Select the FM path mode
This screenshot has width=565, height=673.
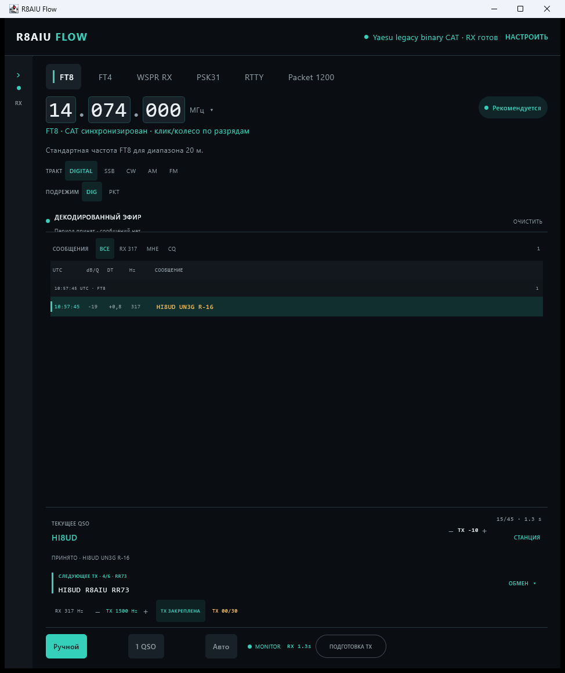173,171
